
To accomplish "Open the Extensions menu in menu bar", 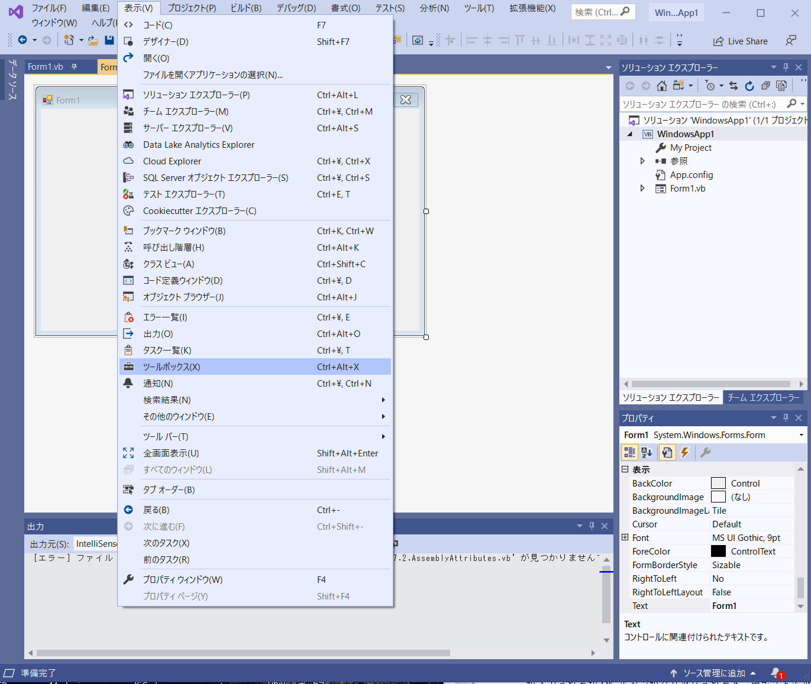I will [532, 8].
